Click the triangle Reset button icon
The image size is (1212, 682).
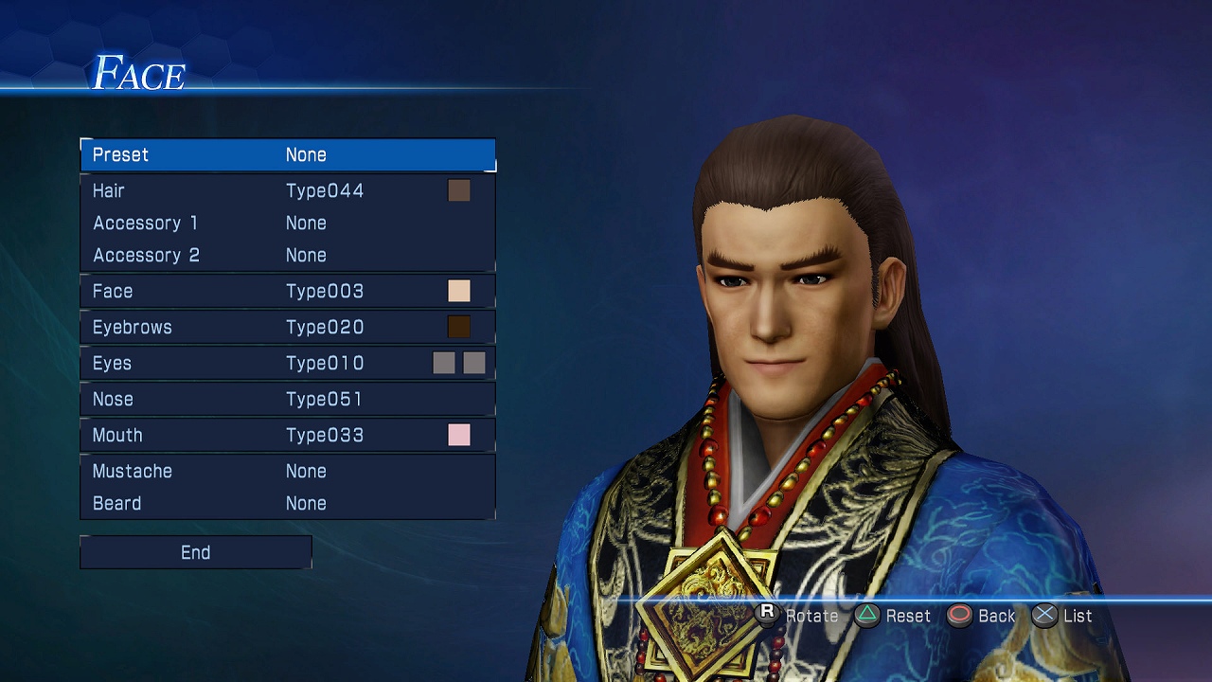tap(867, 616)
